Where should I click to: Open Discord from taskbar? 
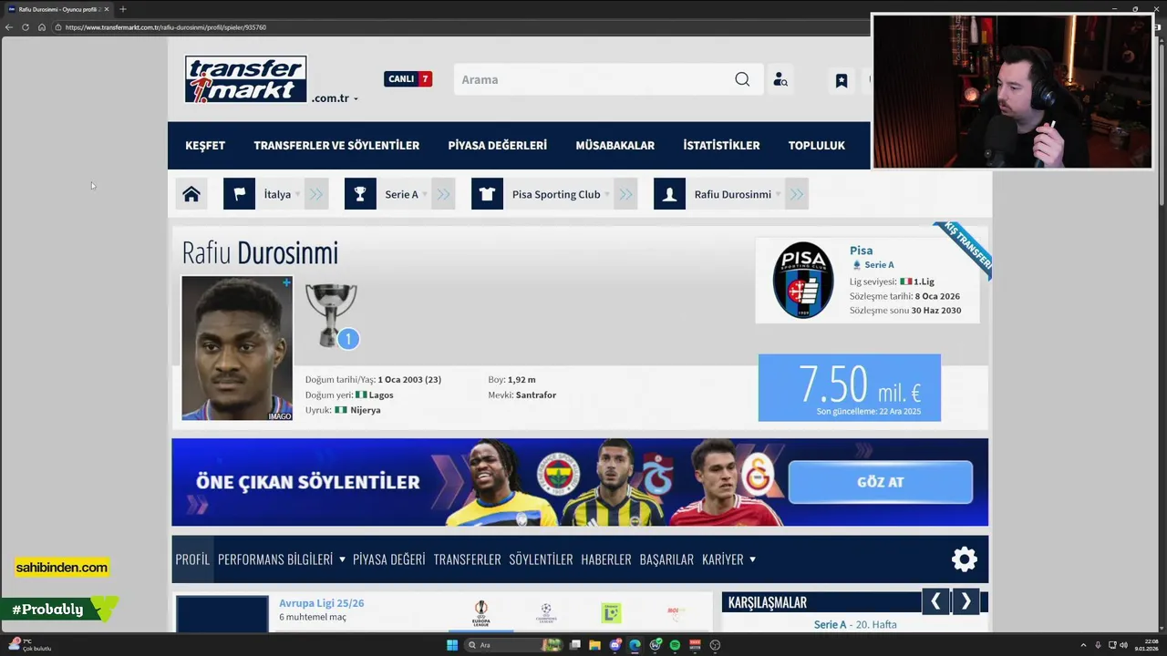[x=614, y=645]
